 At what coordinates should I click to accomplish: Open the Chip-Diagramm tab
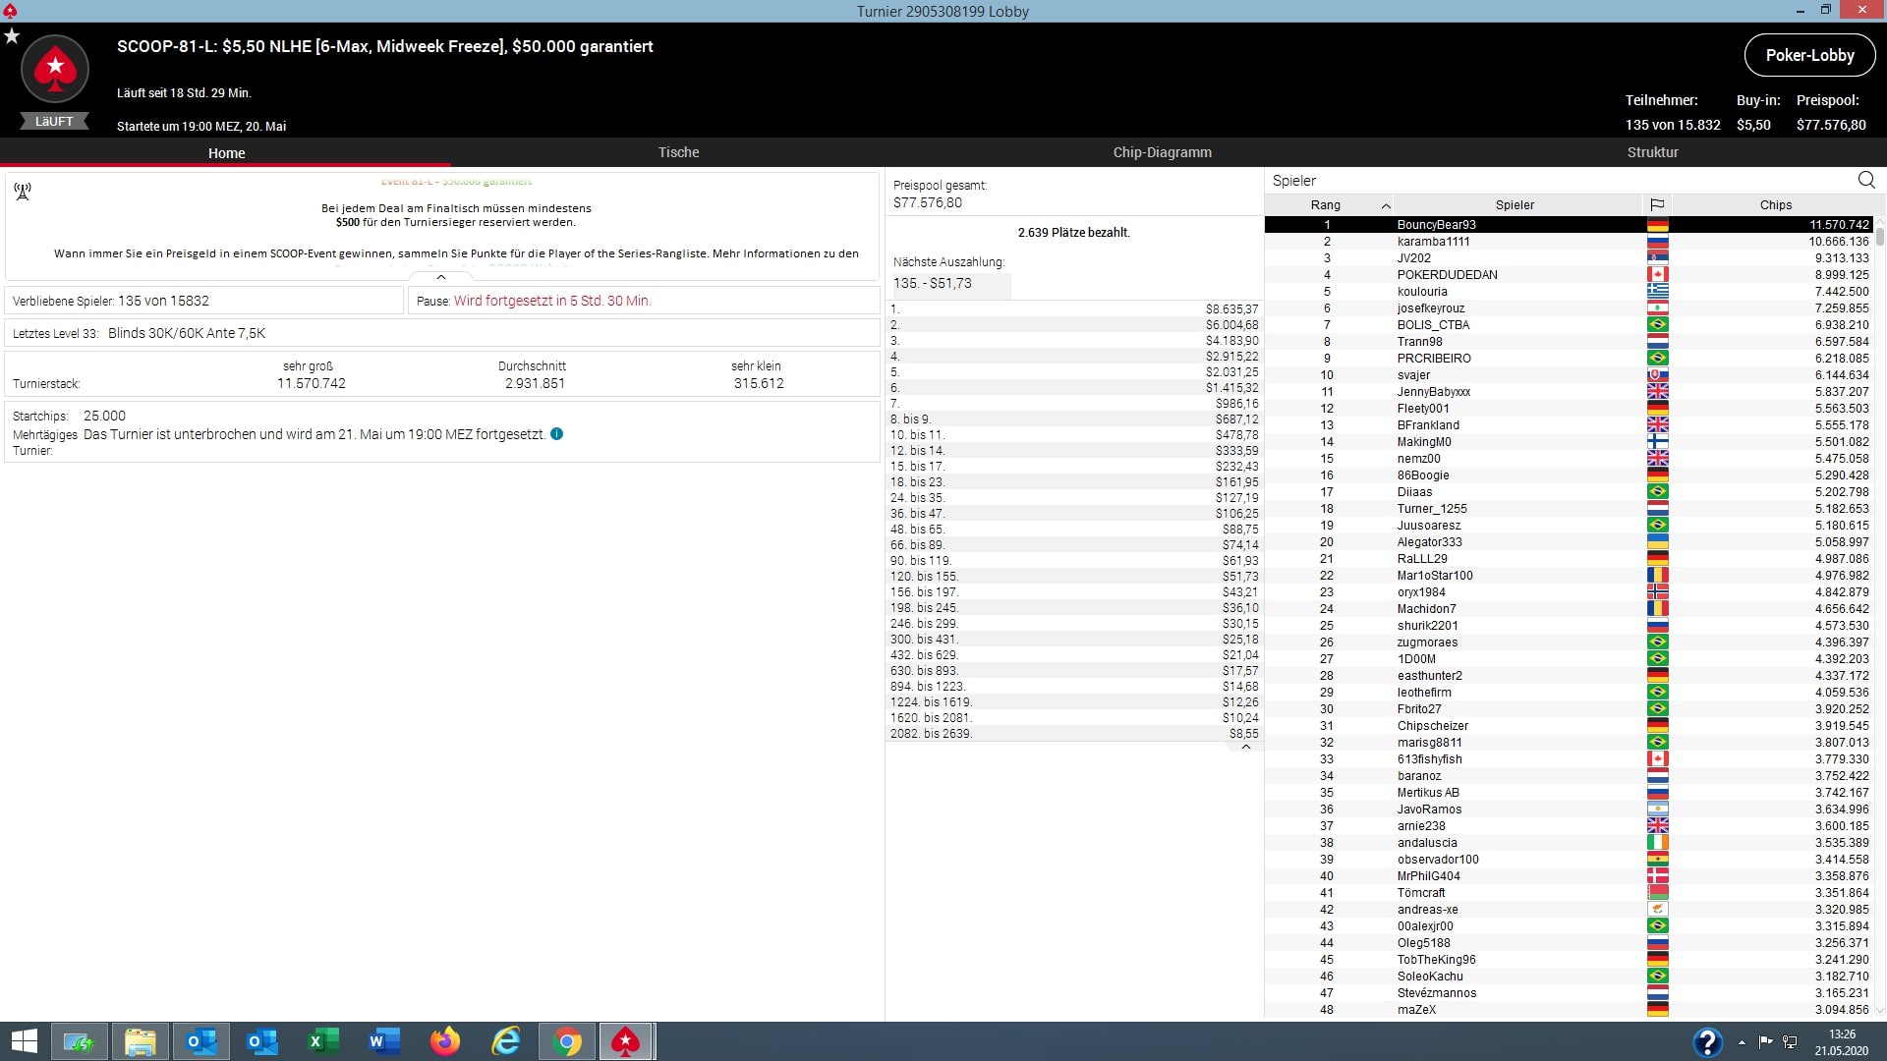click(x=1162, y=152)
